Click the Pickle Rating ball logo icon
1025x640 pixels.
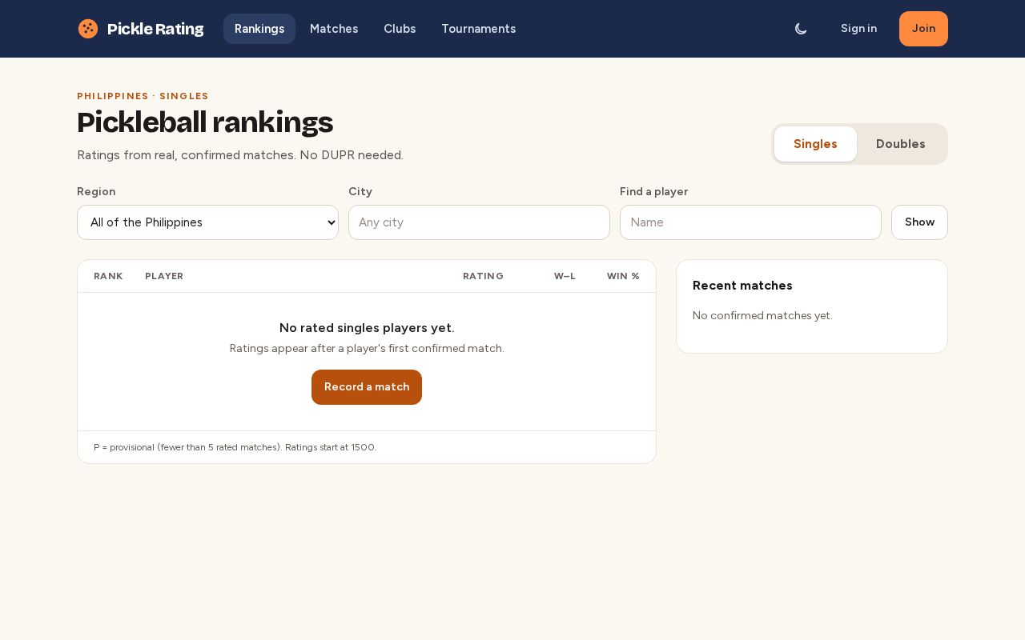point(88,29)
